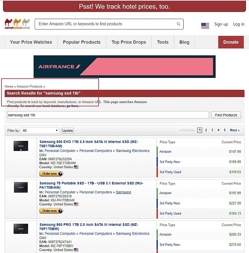This screenshot has height=253, width=249.
Task: Click EAN 0887276247441 text
Action: (55, 242)
